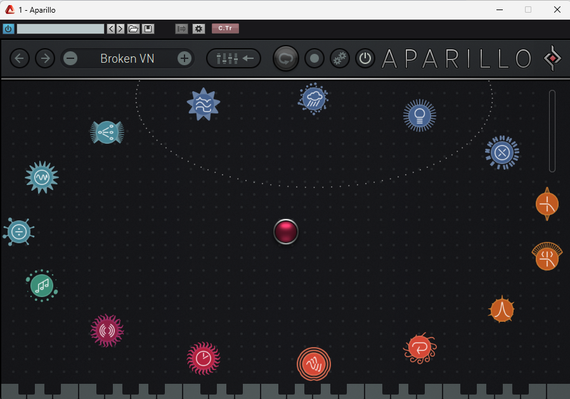Click the teal branching nodes orb icon
This screenshot has width=570, height=399.
tap(107, 132)
